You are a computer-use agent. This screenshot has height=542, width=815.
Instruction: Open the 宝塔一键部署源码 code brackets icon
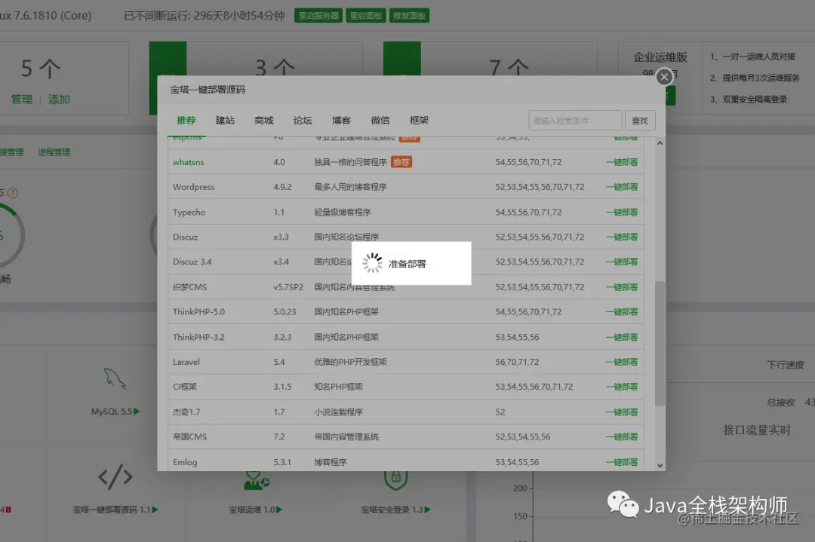[x=115, y=476]
